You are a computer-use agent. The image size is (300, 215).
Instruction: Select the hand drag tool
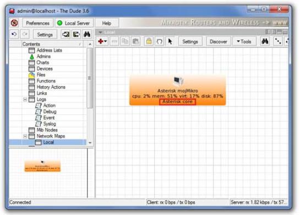click(x=160, y=41)
